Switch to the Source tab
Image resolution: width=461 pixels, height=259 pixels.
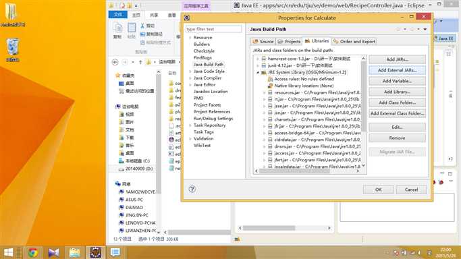click(x=263, y=42)
